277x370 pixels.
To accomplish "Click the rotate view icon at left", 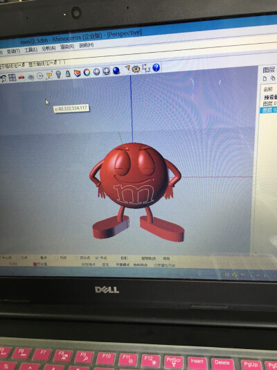I will (3, 78).
